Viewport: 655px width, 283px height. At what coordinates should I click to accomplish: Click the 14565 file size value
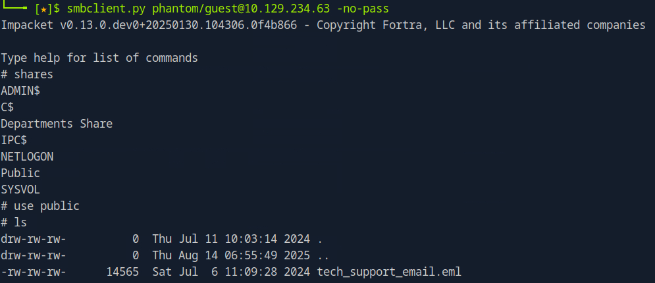tap(122, 272)
